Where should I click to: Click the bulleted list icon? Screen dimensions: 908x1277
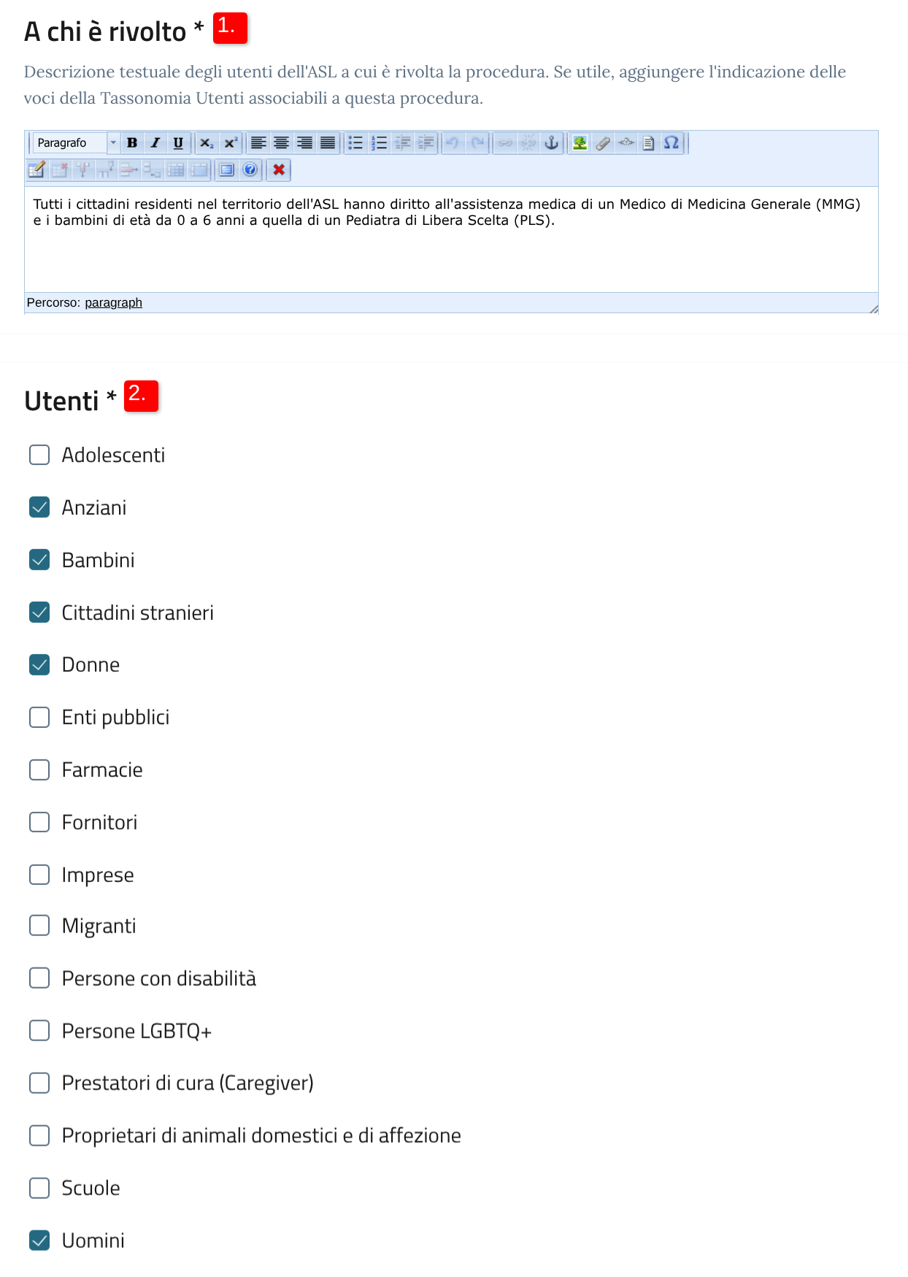coord(355,143)
